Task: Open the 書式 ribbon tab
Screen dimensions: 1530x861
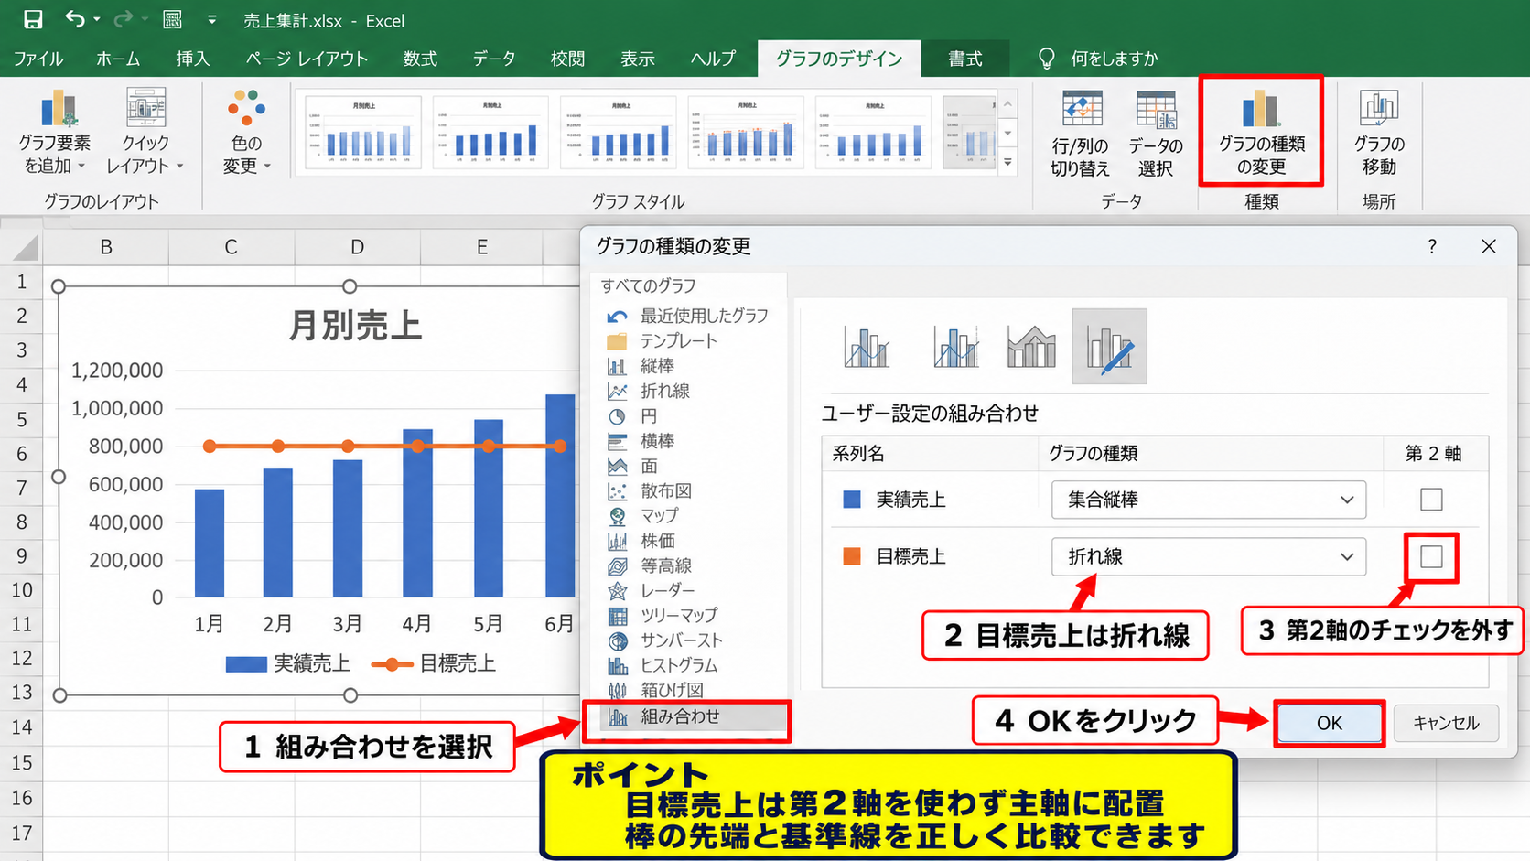Action: click(x=965, y=59)
